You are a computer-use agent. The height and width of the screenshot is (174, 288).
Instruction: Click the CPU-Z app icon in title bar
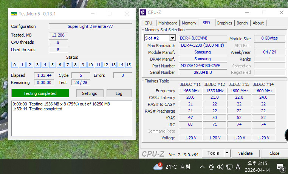click(143, 12)
